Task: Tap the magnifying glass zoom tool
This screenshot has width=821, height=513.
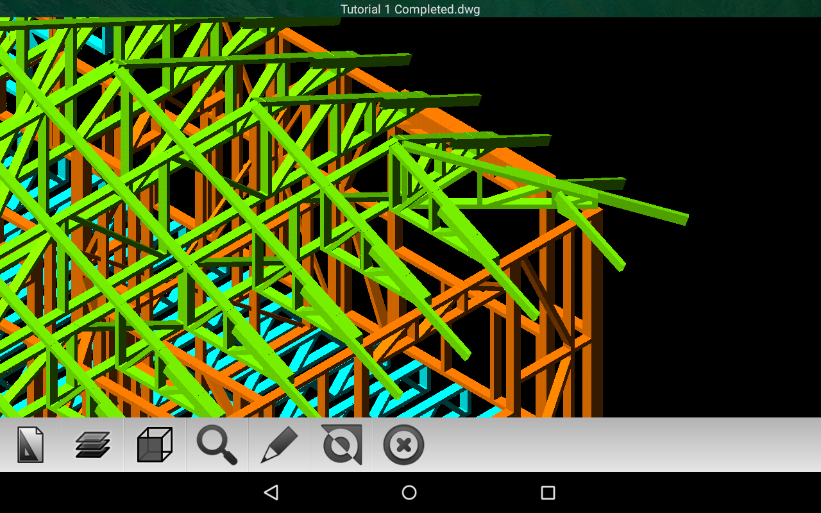Action: (217, 445)
